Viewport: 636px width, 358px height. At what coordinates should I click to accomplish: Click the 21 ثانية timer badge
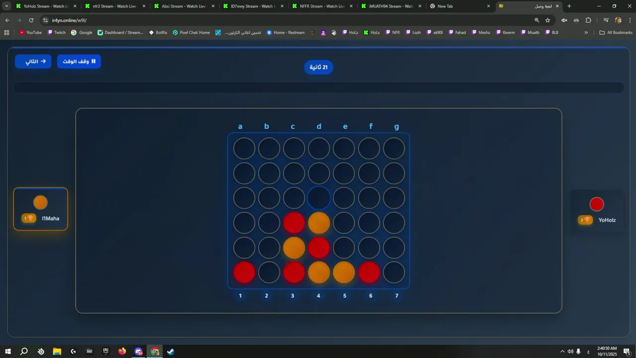[x=318, y=67]
